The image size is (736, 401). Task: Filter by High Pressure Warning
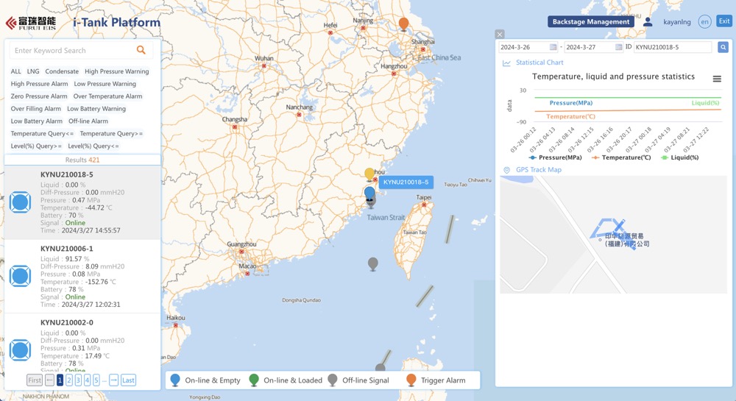tap(117, 71)
